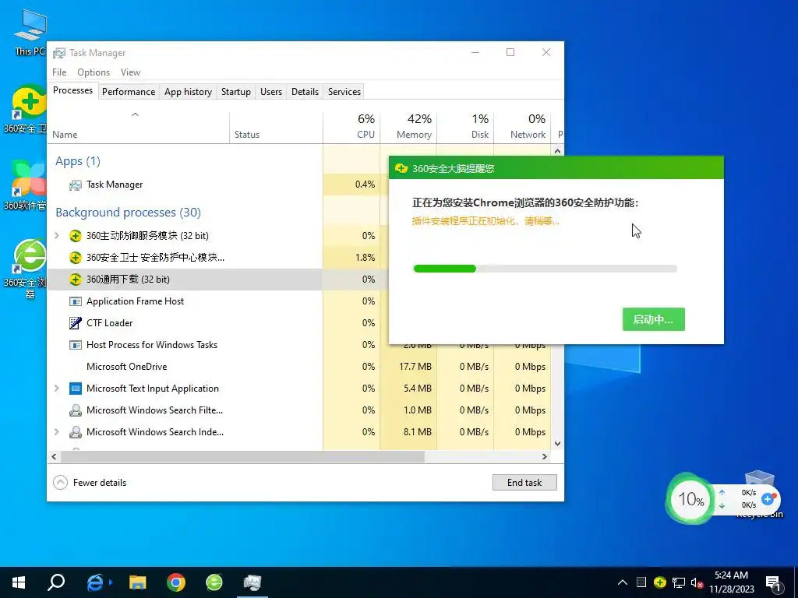The height and width of the screenshot is (598, 798).
Task: Click the taskbar clock showing 5:24 AM
Action: click(732, 582)
